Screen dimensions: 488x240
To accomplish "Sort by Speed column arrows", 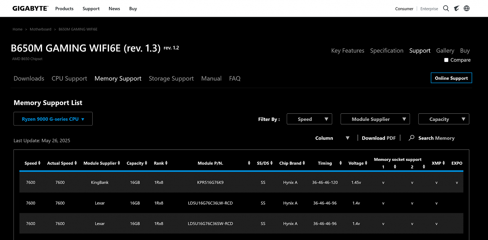I will tap(40, 163).
